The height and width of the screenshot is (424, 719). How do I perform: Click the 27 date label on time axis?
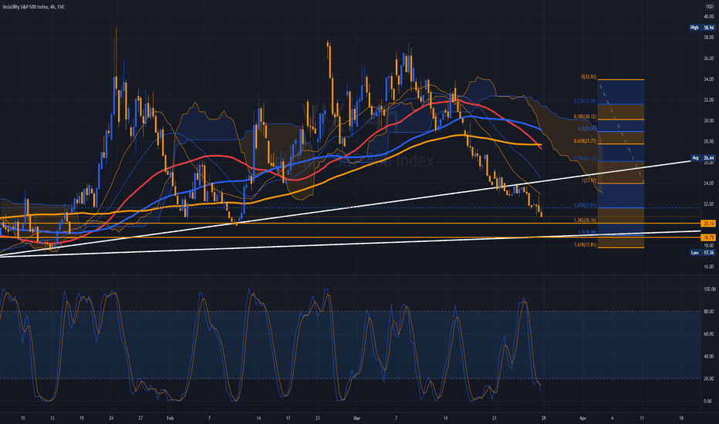pos(140,418)
